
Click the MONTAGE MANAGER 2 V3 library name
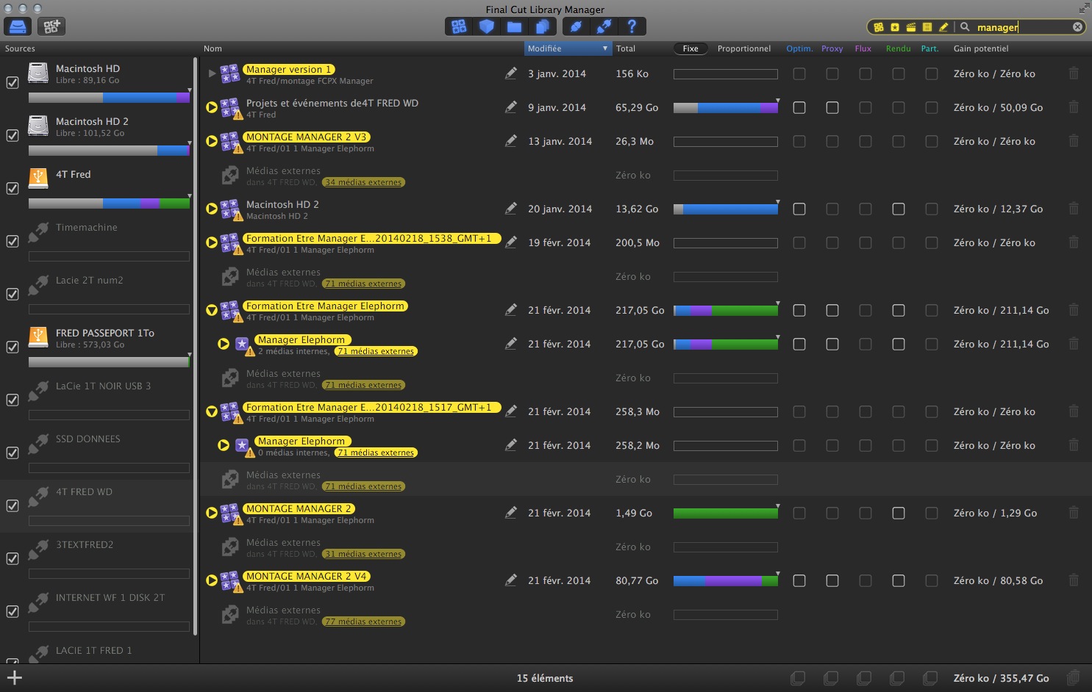306,137
